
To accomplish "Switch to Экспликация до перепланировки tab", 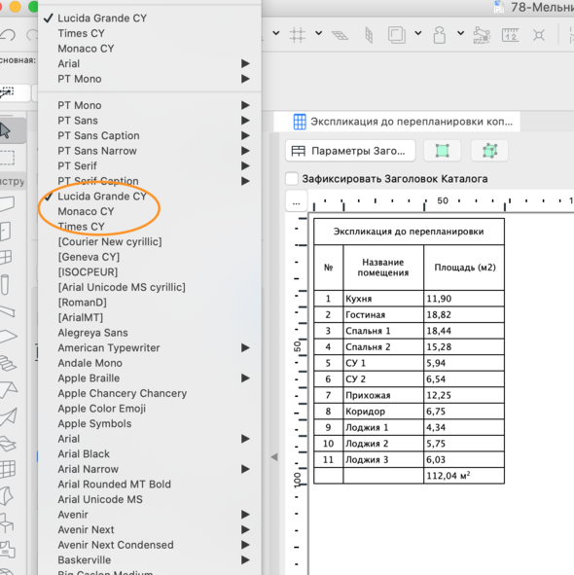I will click(x=397, y=122).
